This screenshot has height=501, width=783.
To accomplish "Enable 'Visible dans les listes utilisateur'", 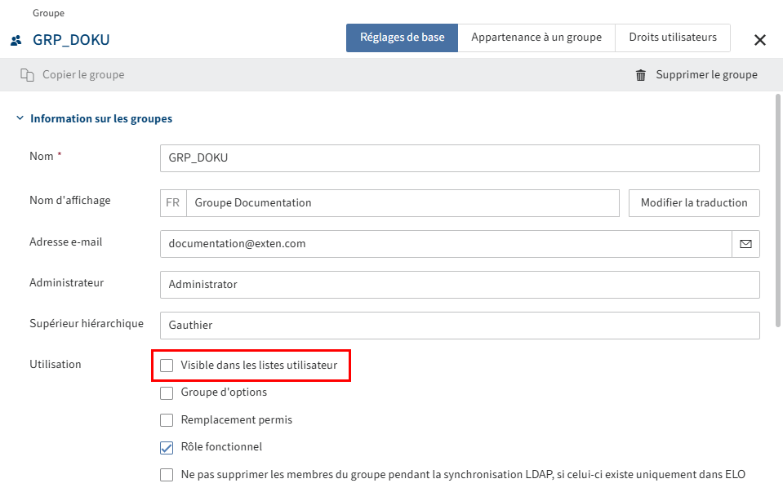I will pos(167,366).
